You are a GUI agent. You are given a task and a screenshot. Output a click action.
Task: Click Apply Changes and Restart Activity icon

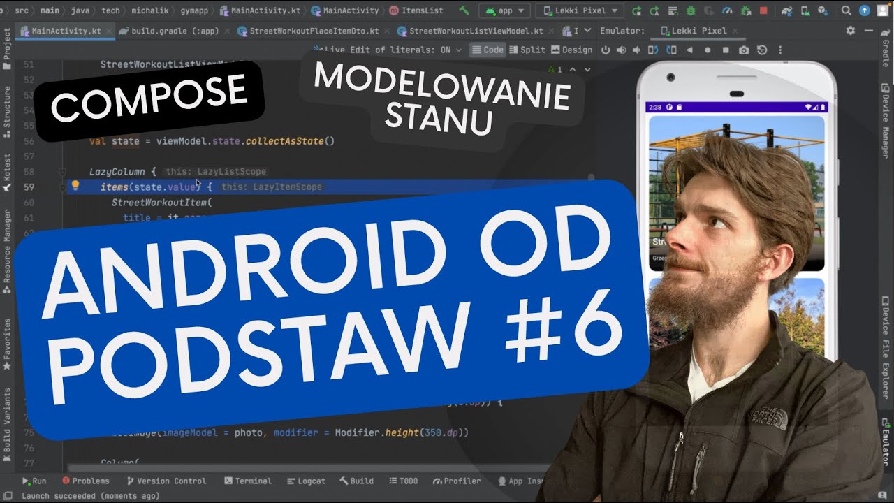[x=654, y=10]
